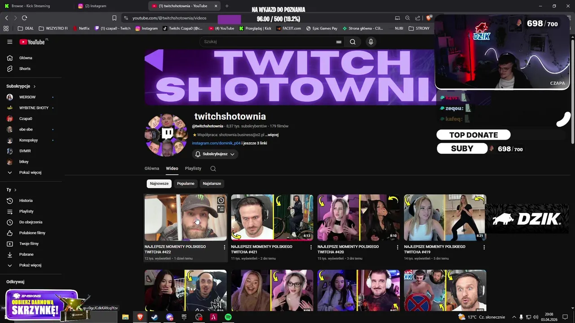Open Steam from the taskbar
Screen dimensions: 575x323
pos(155,317)
